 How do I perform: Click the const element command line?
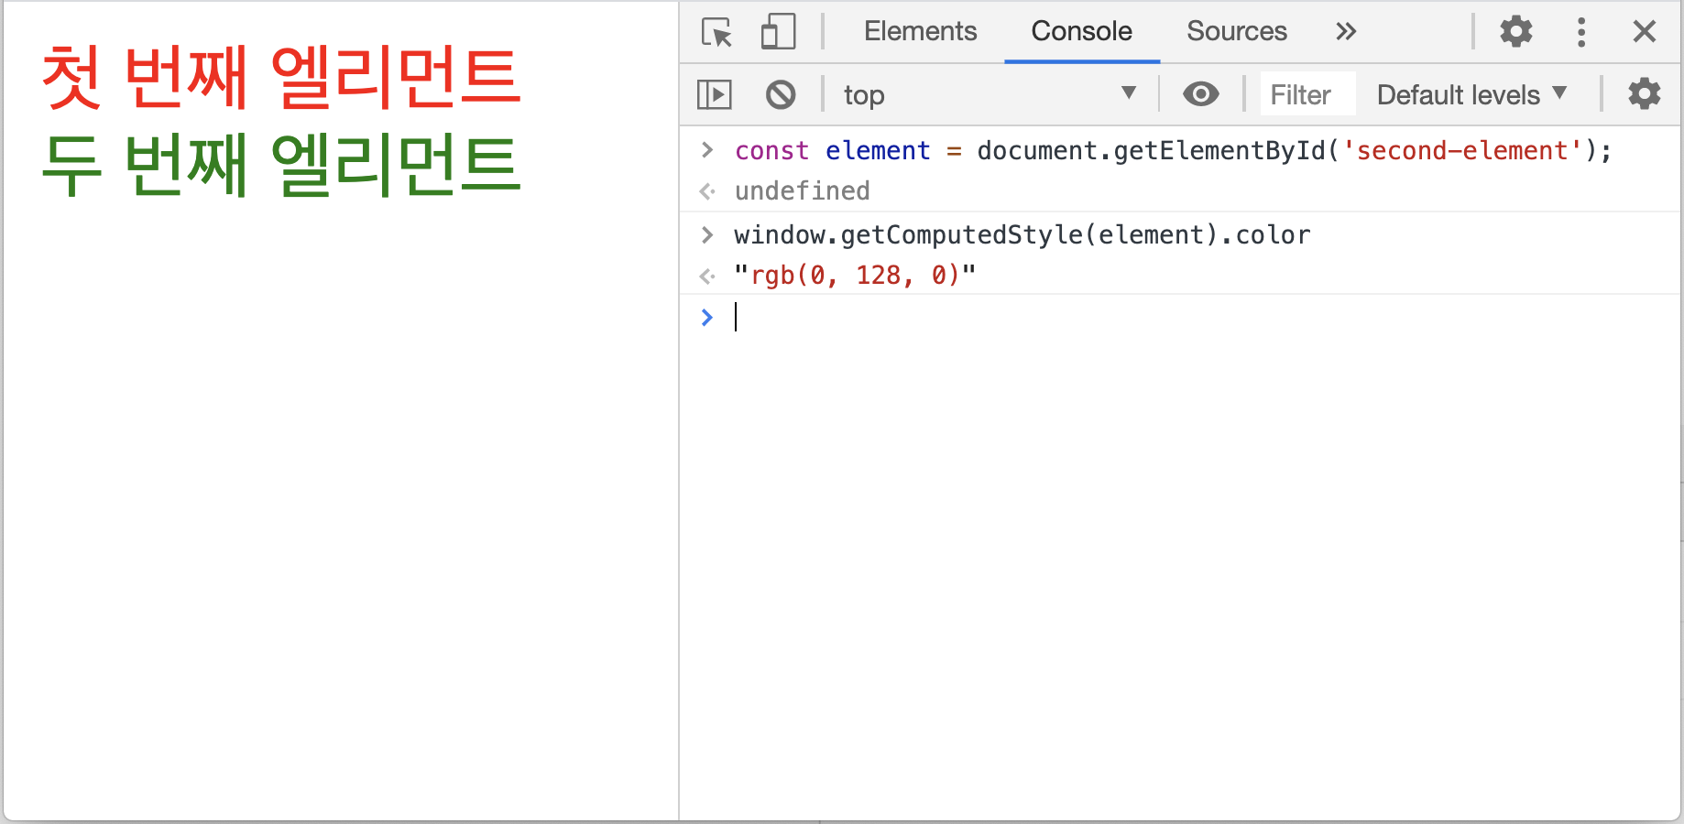1173,150
